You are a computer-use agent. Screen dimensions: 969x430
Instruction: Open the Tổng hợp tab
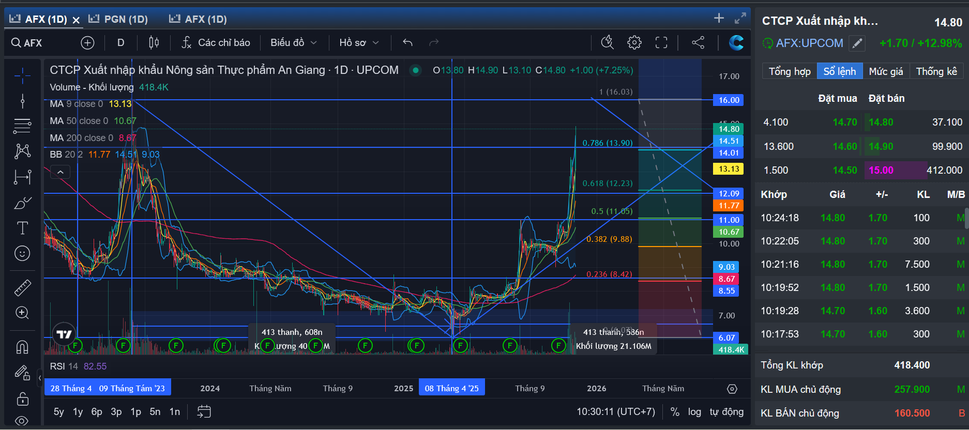tap(790, 71)
